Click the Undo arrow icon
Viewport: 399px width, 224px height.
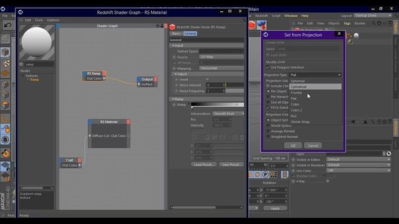[7, 25]
